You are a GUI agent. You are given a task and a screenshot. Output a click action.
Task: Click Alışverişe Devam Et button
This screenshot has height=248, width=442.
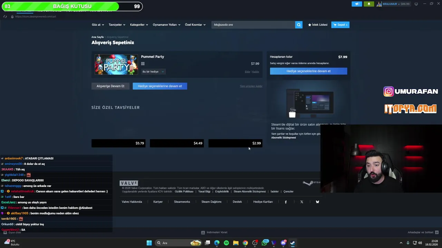(110, 86)
